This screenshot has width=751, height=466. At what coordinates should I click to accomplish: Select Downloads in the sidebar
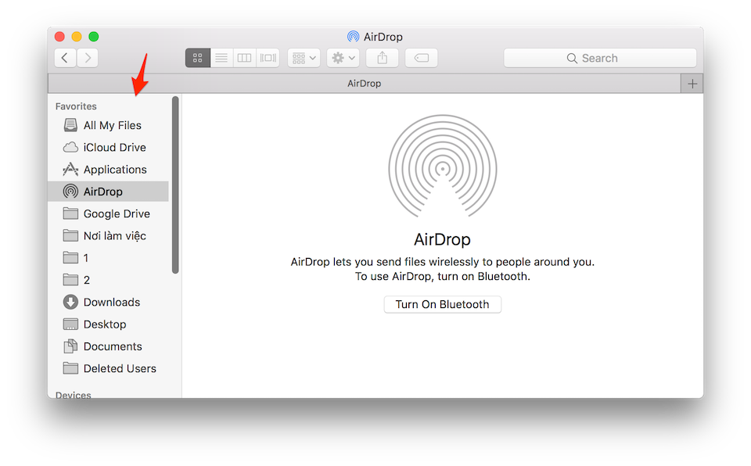(111, 302)
